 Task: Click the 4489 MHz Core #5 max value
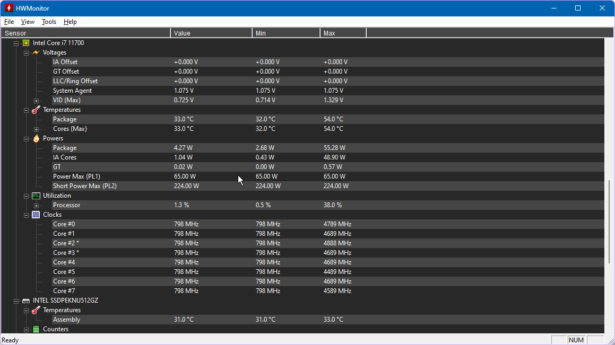[337, 272]
